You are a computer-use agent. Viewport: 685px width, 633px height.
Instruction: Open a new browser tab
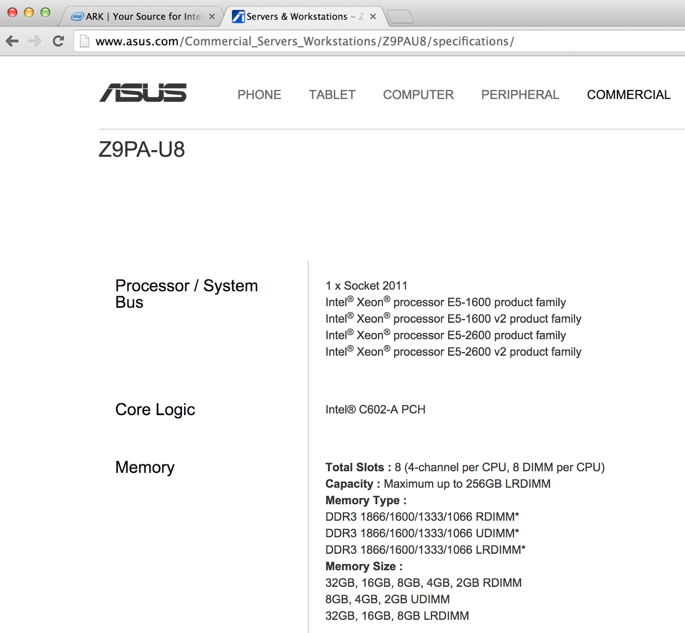[400, 17]
